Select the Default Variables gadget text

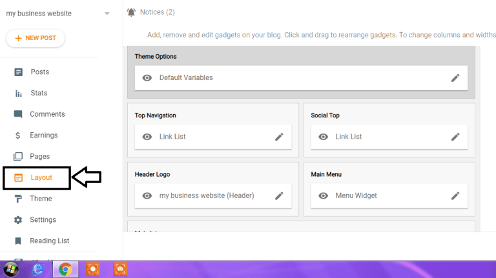coord(186,77)
